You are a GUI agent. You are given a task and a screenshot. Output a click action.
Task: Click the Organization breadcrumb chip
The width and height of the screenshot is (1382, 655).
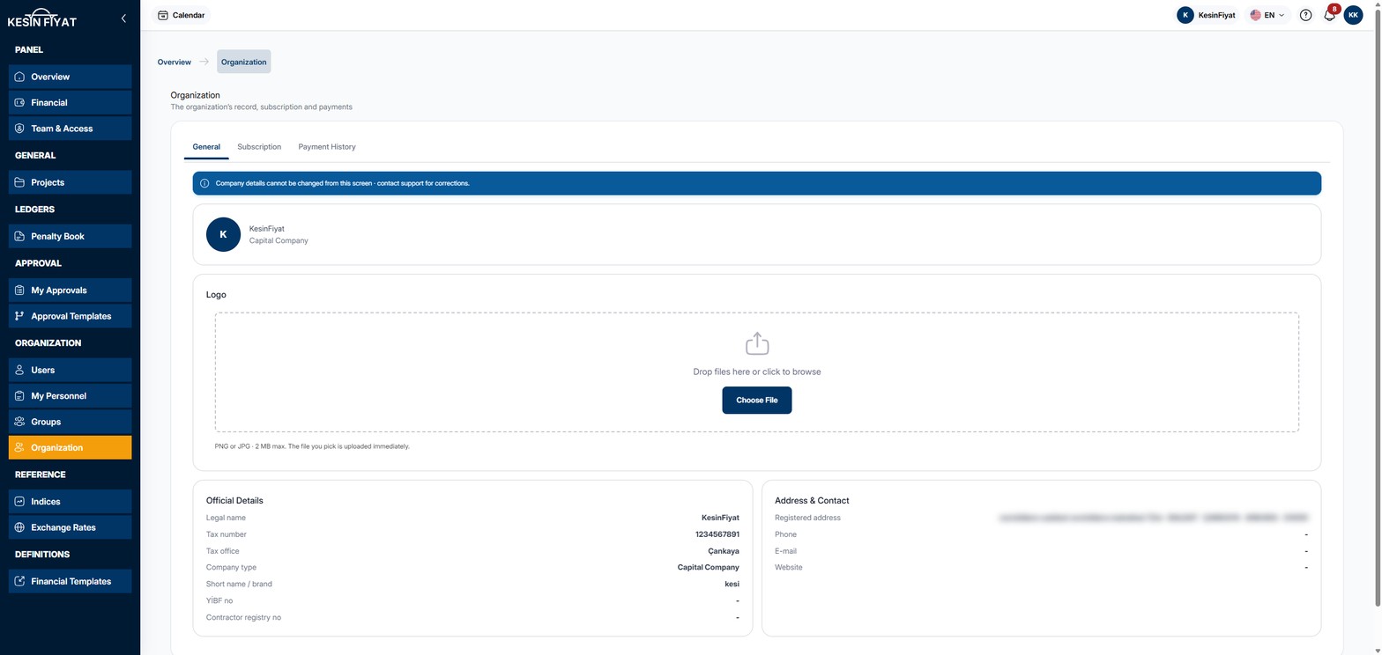click(x=244, y=62)
